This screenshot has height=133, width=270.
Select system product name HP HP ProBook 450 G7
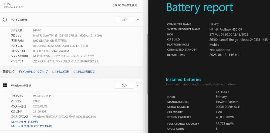point(226,29)
